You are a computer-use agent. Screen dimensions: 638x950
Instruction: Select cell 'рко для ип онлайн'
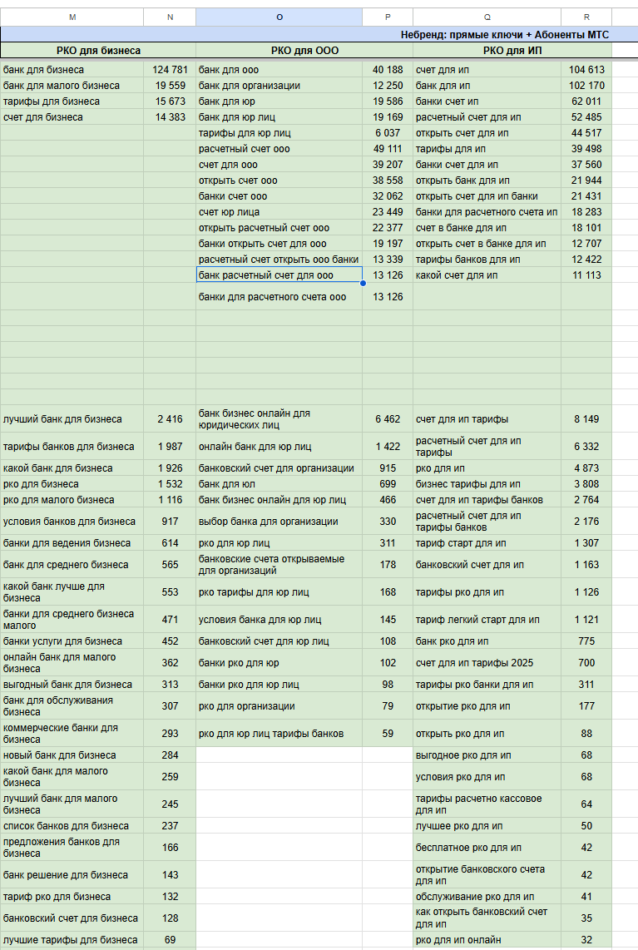487,940
